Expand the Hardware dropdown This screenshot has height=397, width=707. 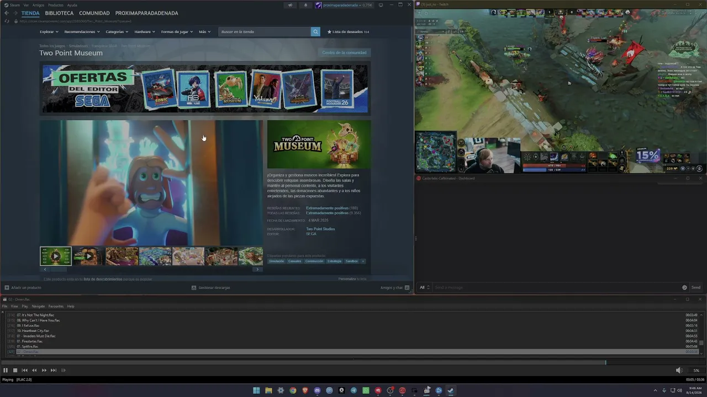(x=144, y=32)
